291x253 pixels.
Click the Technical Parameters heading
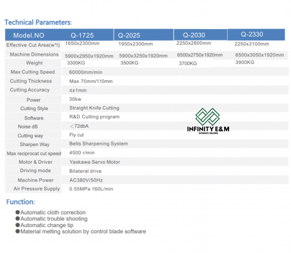(x=38, y=22)
